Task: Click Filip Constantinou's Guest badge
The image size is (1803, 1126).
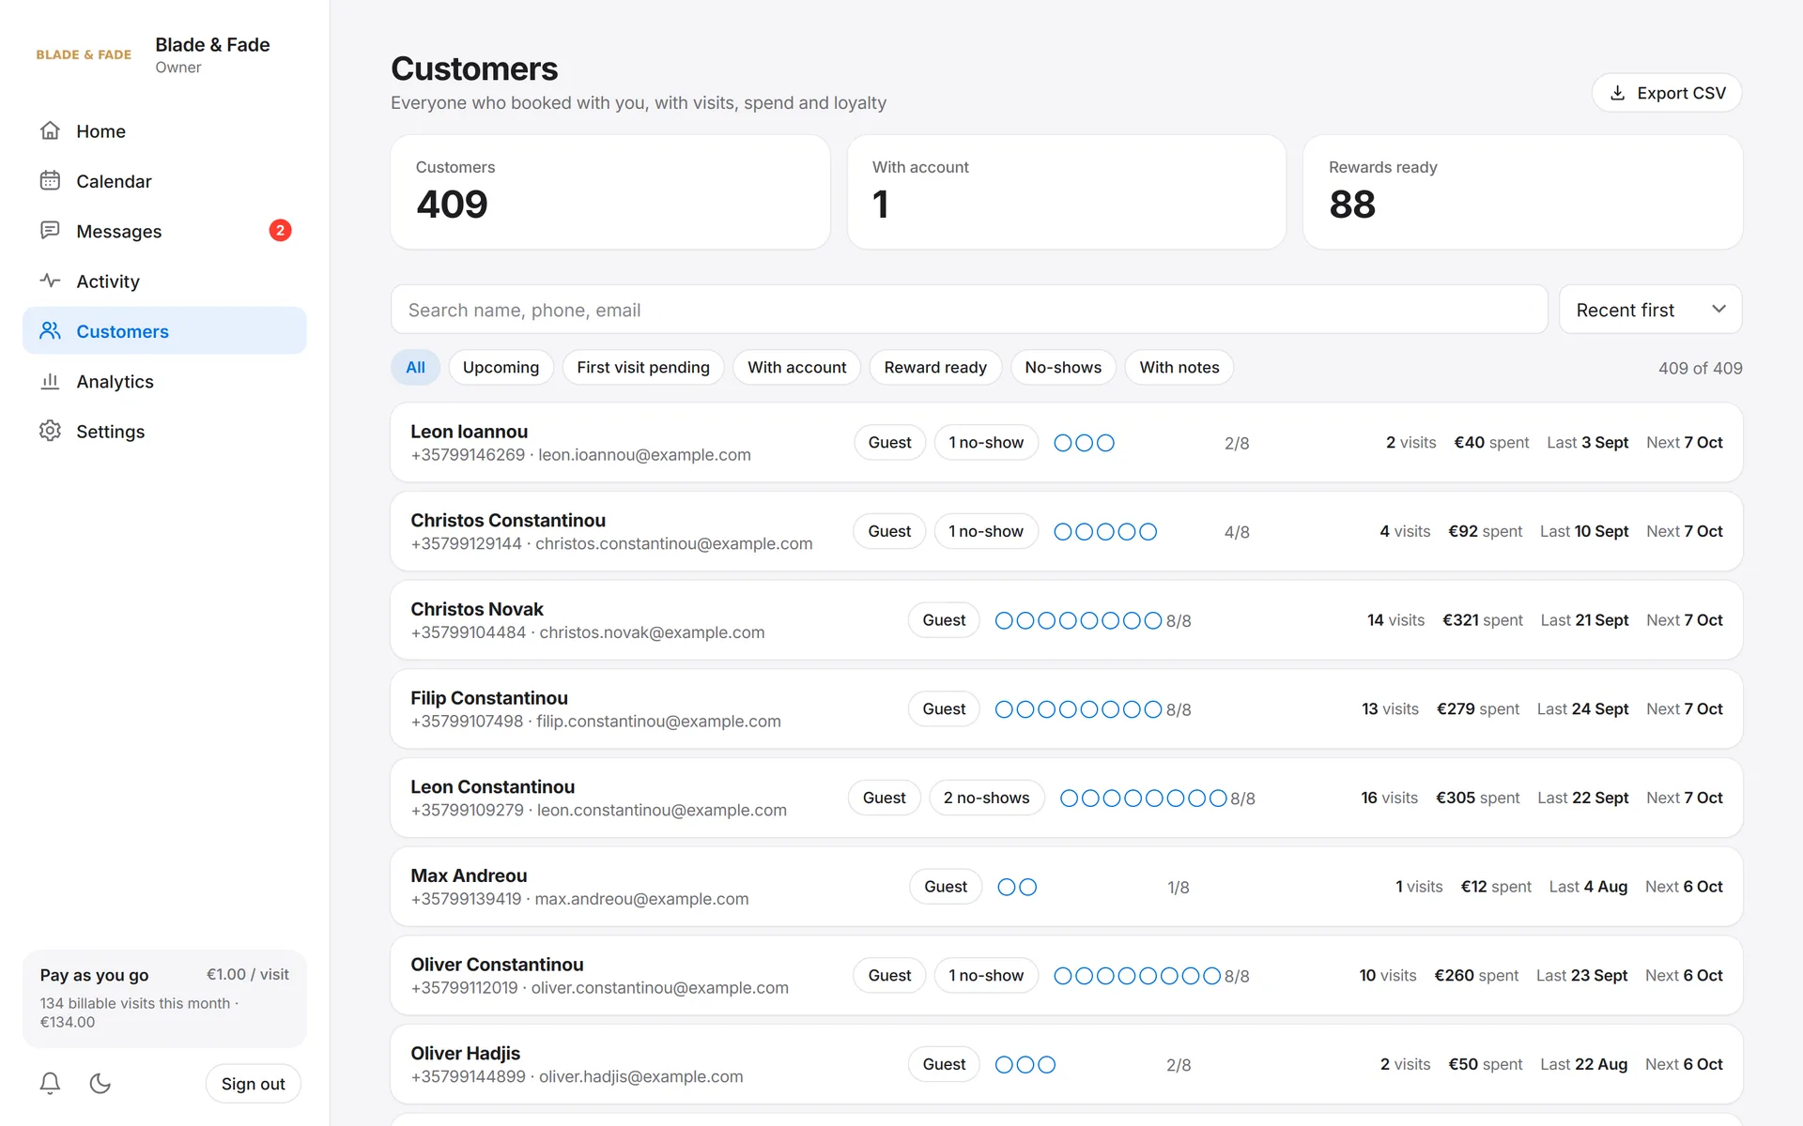Action: click(944, 709)
